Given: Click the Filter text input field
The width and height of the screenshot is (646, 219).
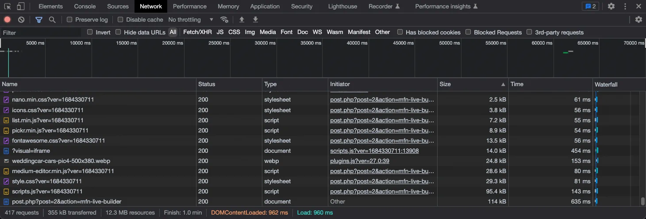Looking at the screenshot, I should [x=41, y=33].
